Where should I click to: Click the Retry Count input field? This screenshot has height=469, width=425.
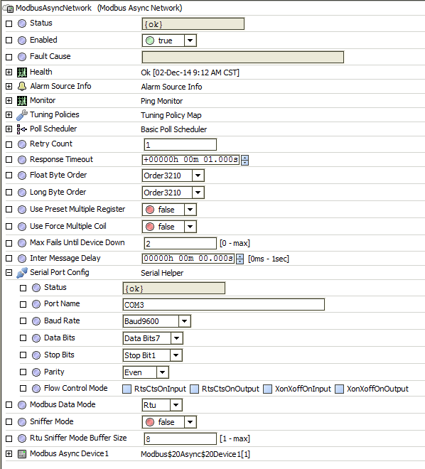[x=181, y=144]
